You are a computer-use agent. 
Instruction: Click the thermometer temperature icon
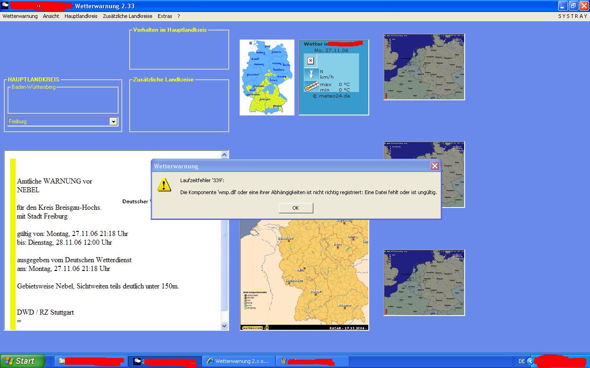pos(311,86)
